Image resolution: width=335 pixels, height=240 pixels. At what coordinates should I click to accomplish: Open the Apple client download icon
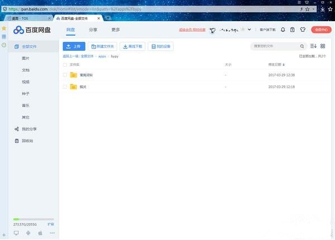pyautogui.click(x=40, y=232)
